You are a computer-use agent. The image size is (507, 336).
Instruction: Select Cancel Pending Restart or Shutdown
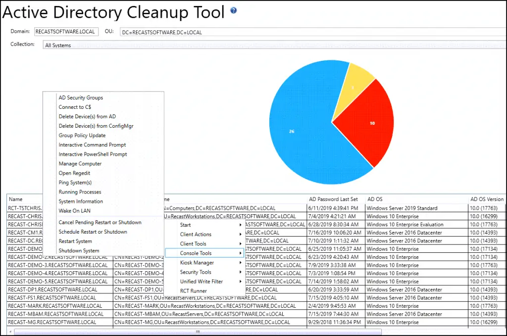(x=100, y=222)
